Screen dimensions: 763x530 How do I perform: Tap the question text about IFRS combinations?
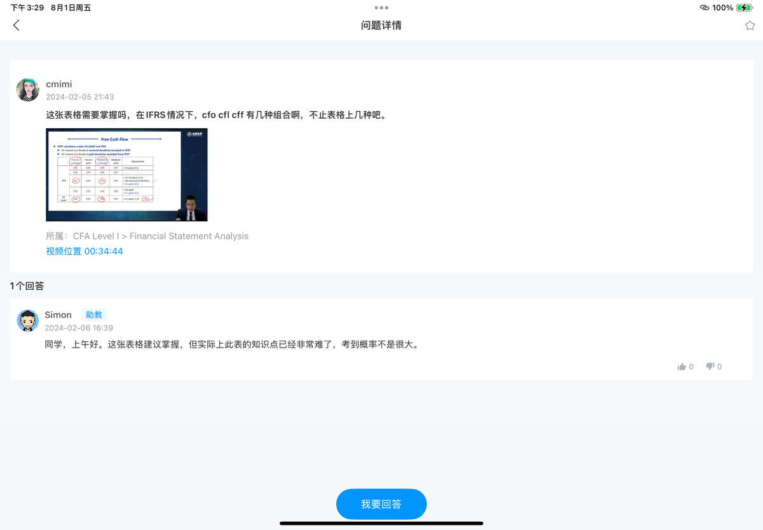point(216,115)
